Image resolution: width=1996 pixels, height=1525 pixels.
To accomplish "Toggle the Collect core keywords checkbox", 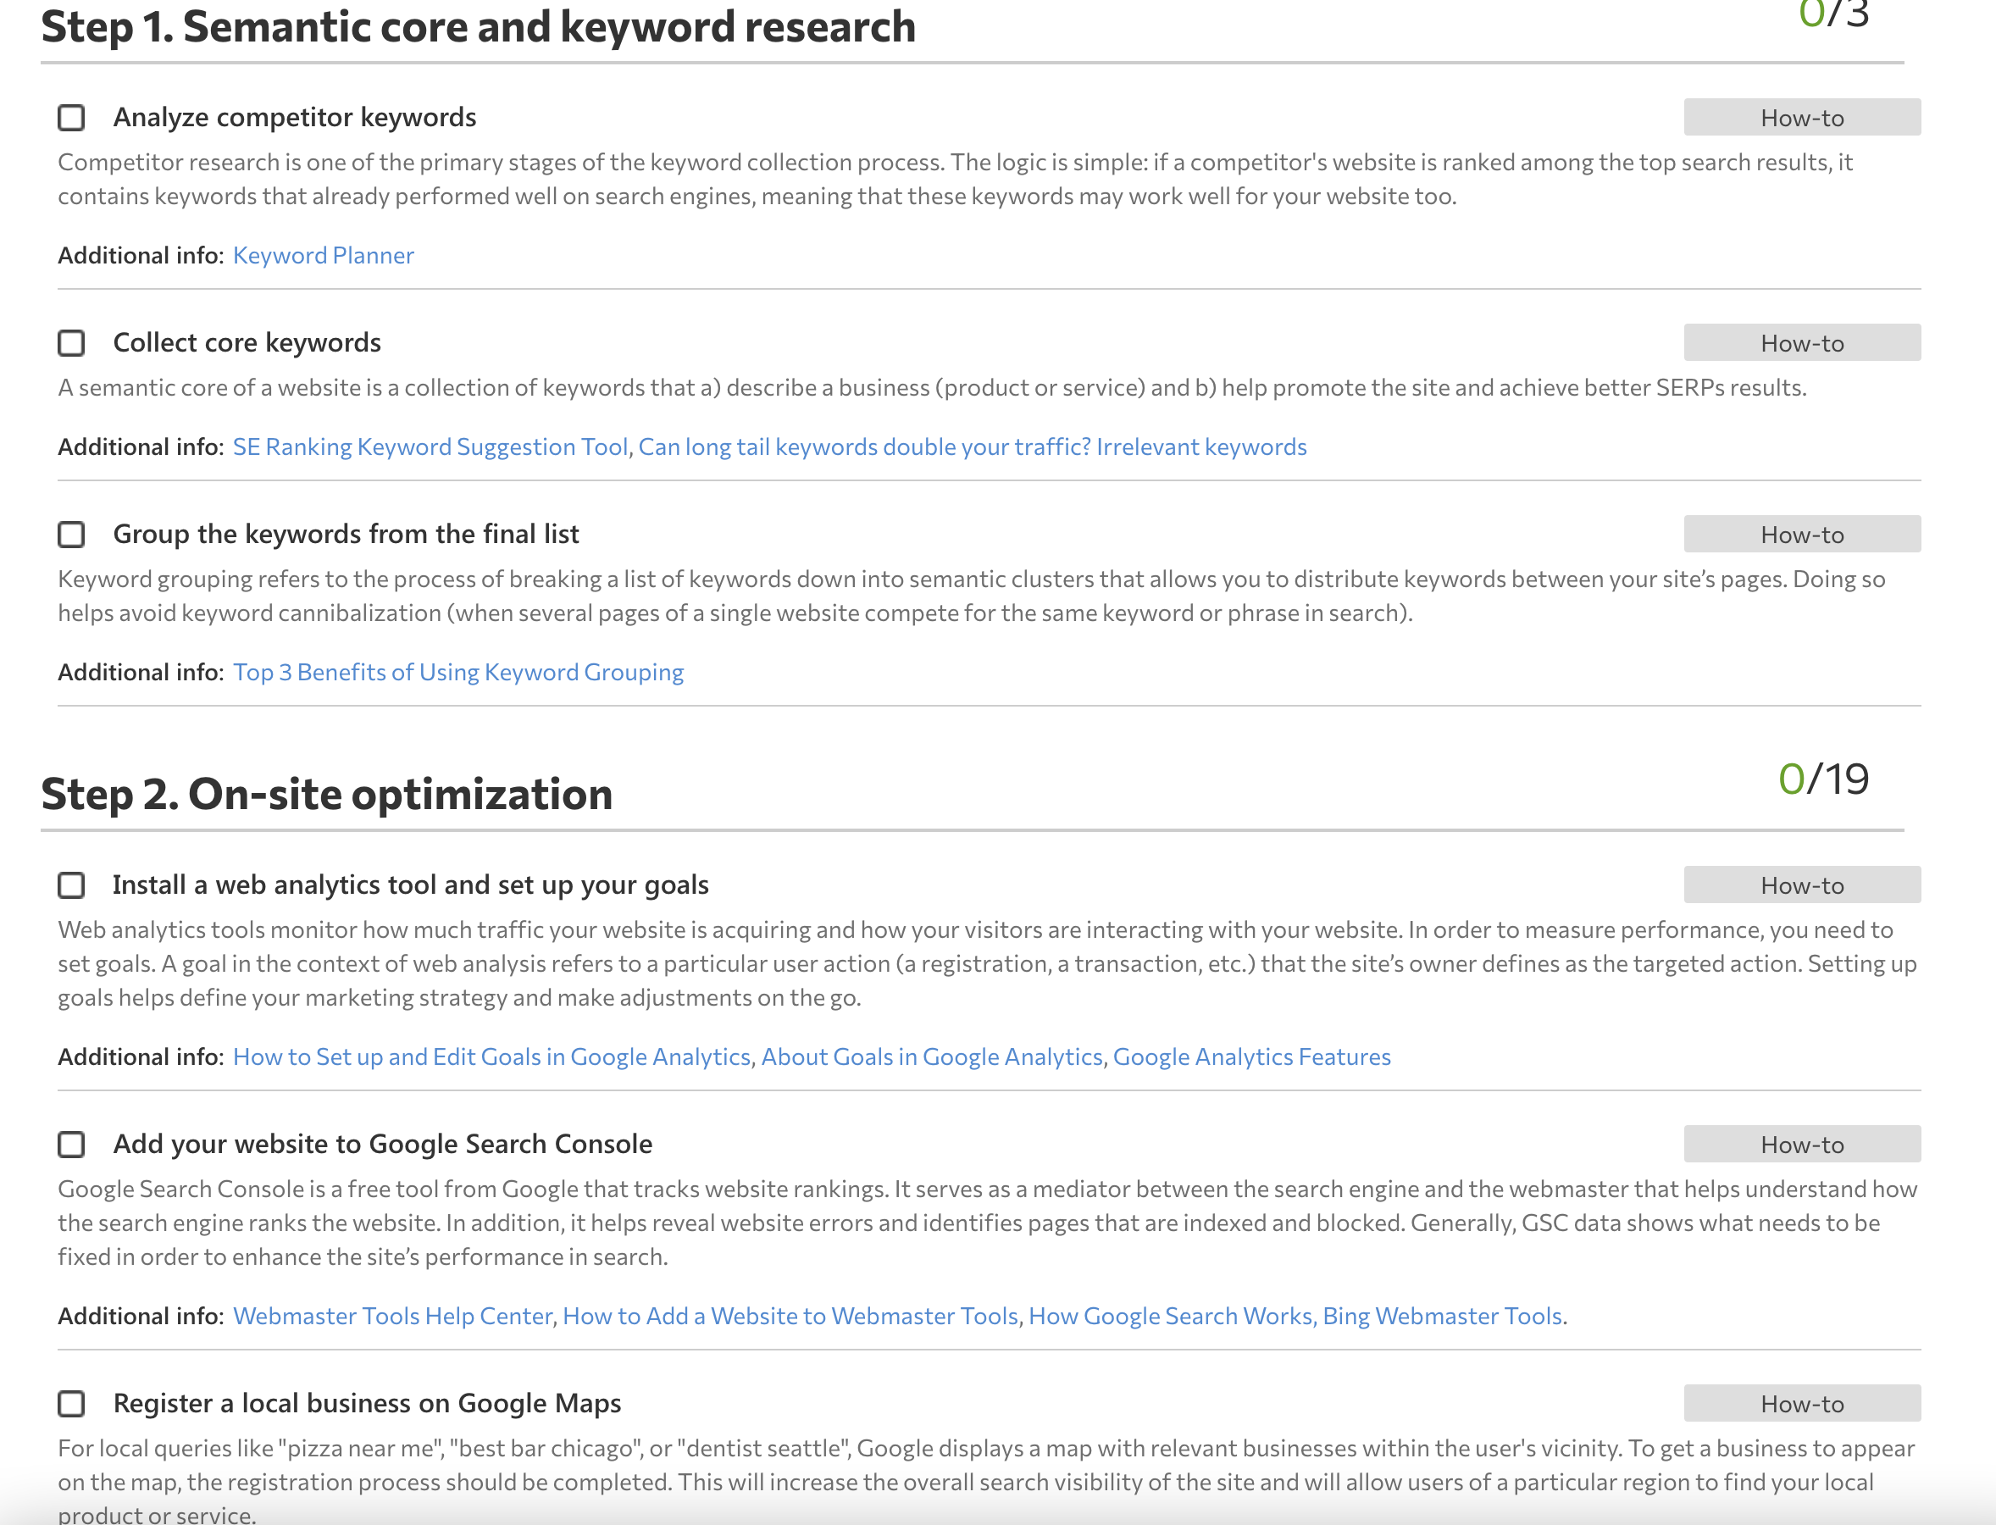I will (74, 341).
